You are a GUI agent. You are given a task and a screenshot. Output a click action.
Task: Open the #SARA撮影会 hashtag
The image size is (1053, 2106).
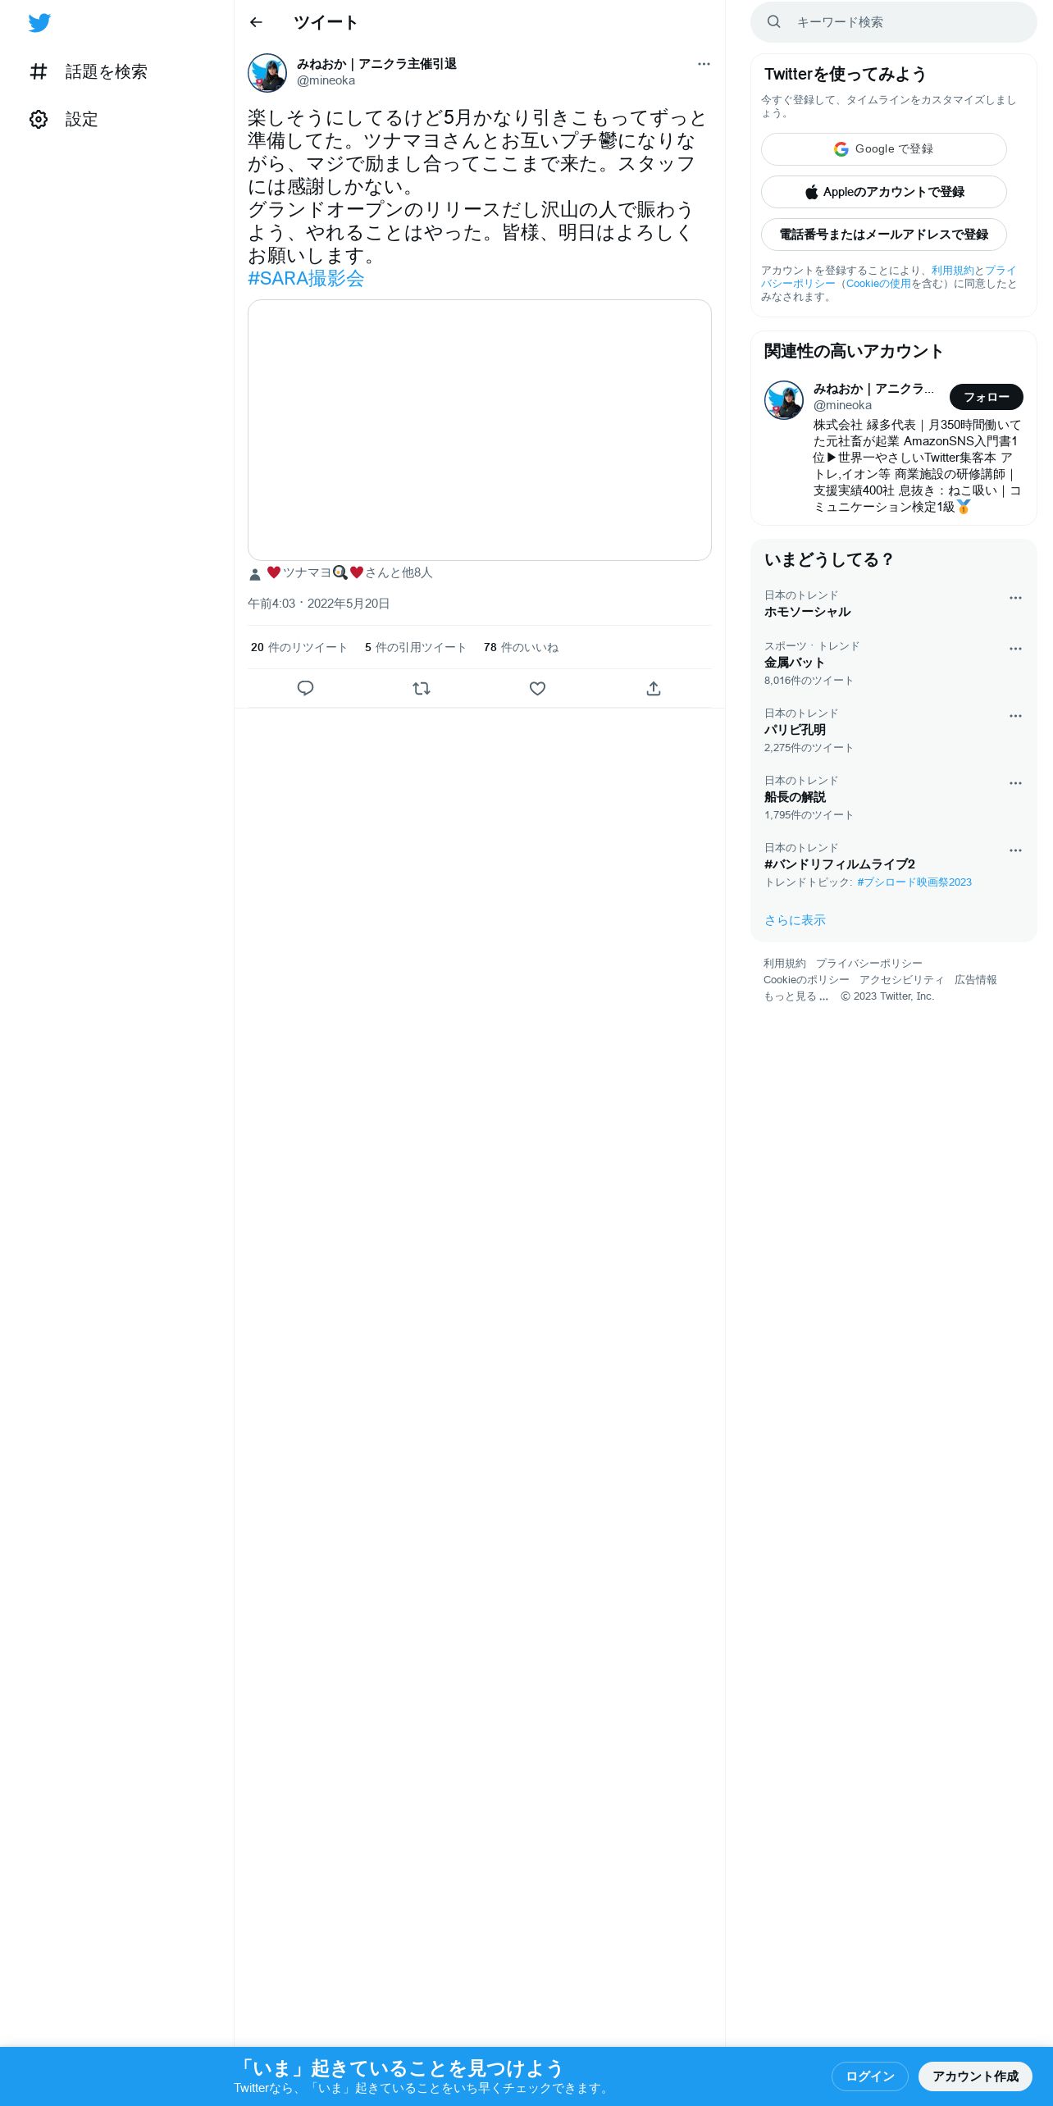point(306,279)
